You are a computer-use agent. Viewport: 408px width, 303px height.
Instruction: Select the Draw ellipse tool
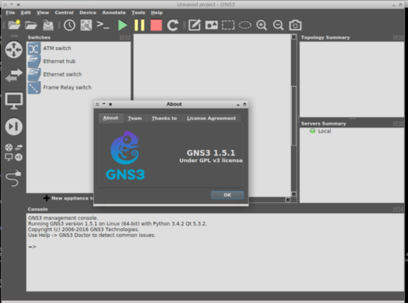pyautogui.click(x=245, y=25)
